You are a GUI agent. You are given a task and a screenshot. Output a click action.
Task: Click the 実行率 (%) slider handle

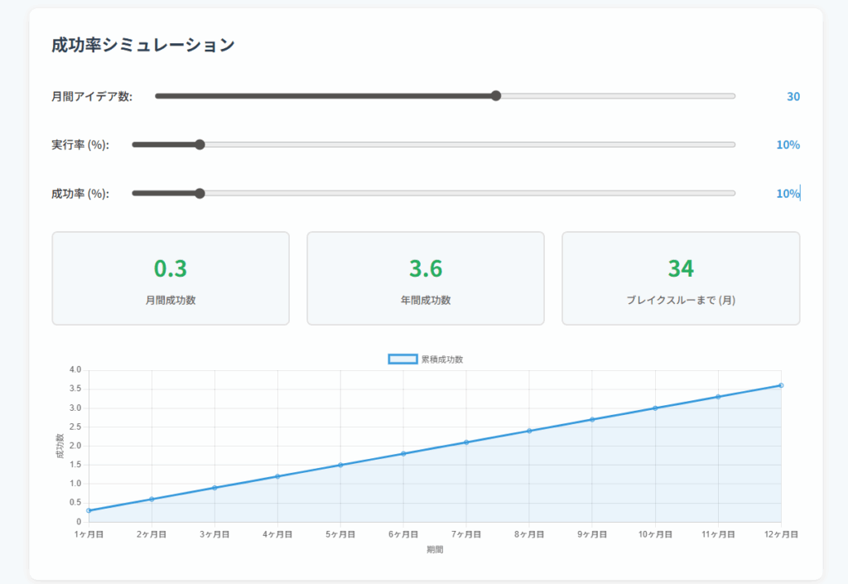[200, 144]
